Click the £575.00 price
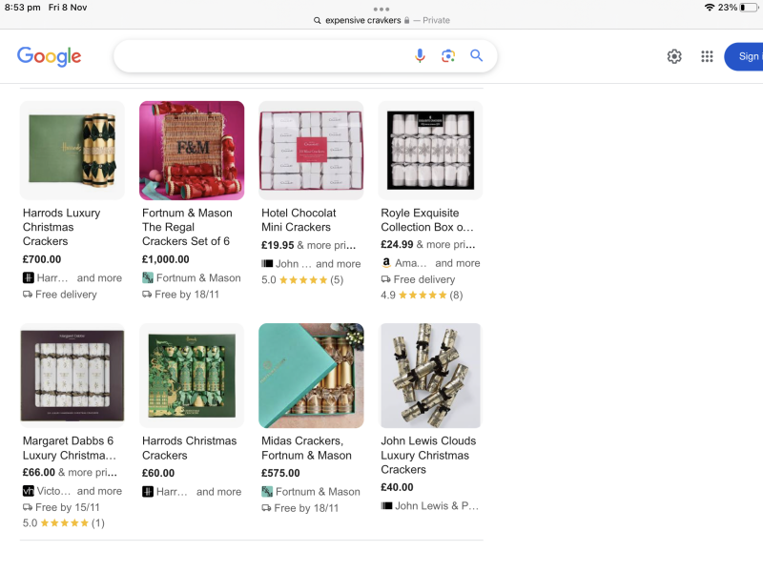 pos(280,473)
